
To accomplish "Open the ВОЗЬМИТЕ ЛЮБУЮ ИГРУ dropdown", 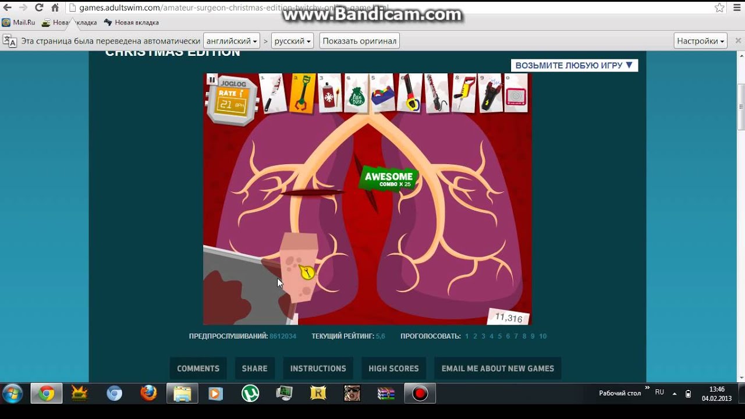I will pyautogui.click(x=574, y=65).
